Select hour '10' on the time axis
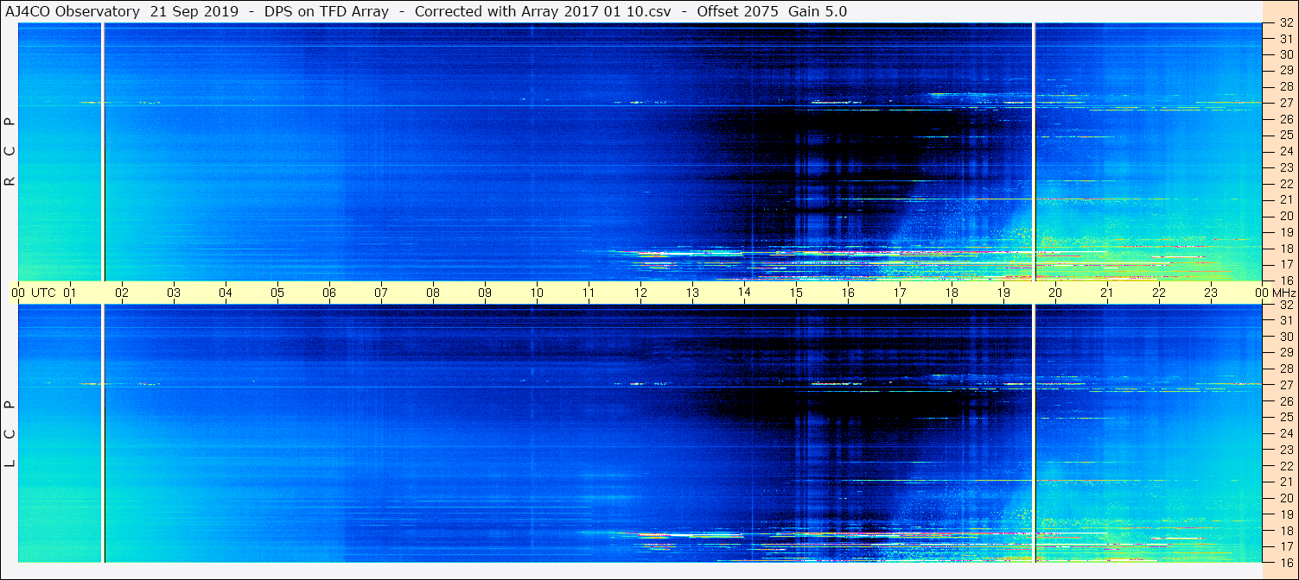This screenshot has width=1299, height=580. [x=537, y=293]
